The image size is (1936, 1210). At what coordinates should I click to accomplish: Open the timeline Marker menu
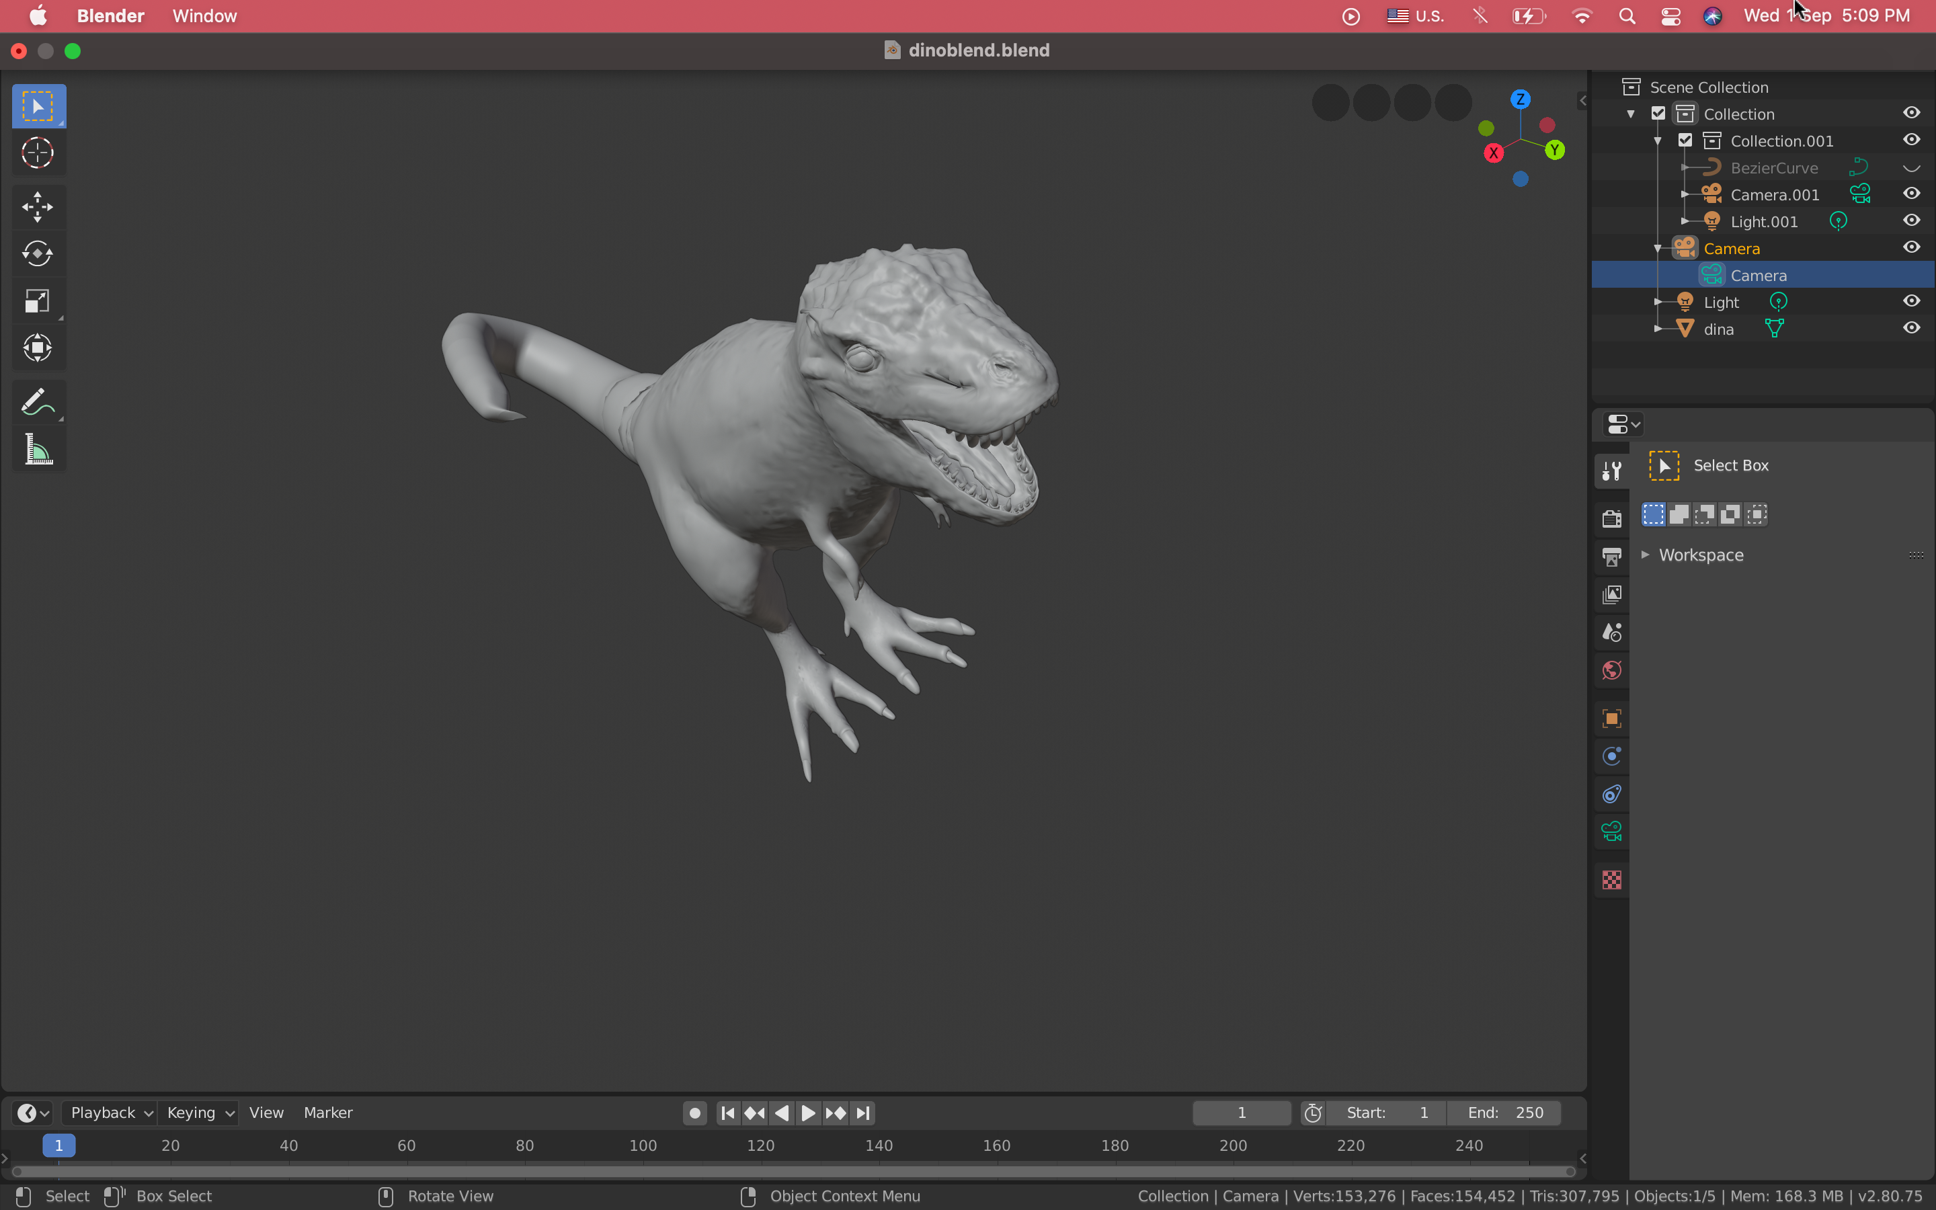point(328,1113)
